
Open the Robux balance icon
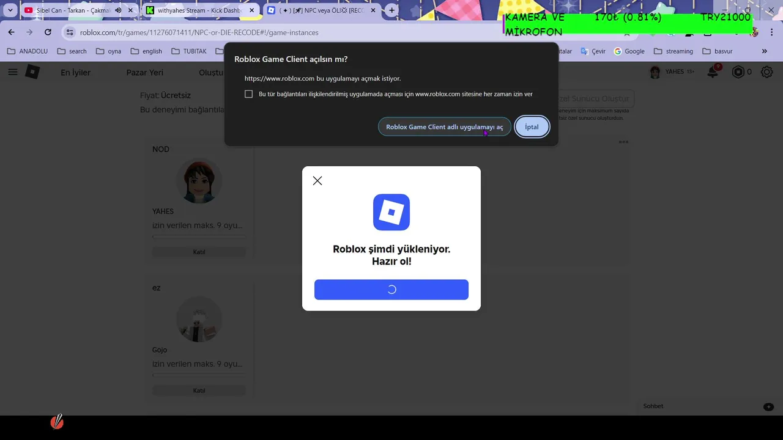tap(738, 72)
